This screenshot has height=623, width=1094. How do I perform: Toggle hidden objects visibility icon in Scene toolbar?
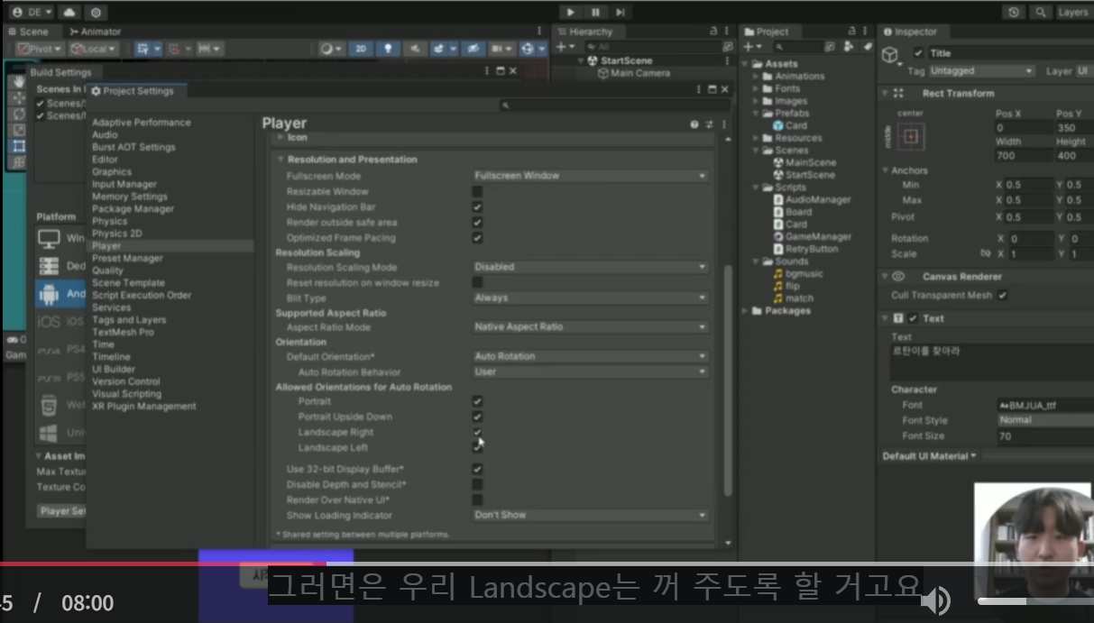coord(475,49)
